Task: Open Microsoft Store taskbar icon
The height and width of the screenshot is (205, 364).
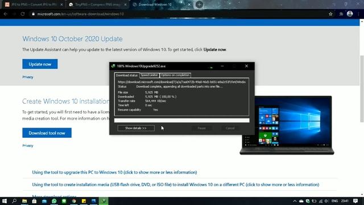Action: [x=34, y=201]
